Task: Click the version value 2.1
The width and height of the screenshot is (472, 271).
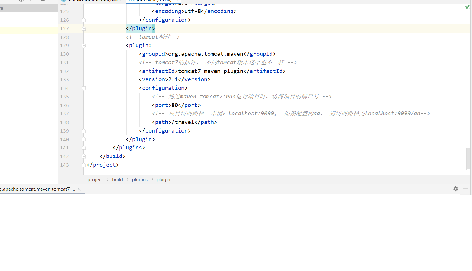Action: (173, 79)
